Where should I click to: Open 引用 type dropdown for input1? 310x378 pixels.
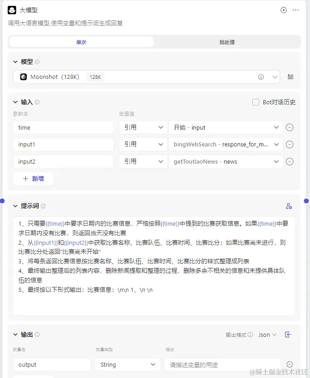click(x=144, y=145)
